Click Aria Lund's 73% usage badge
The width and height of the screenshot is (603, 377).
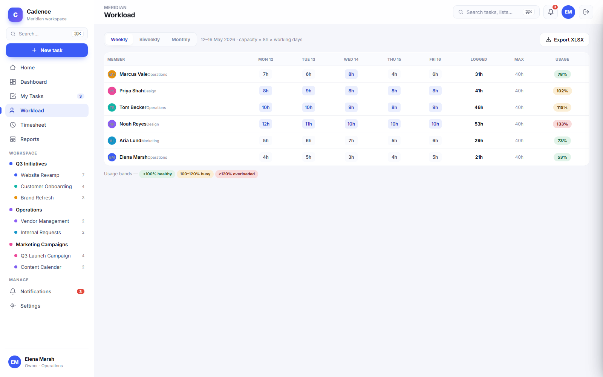tap(562, 141)
